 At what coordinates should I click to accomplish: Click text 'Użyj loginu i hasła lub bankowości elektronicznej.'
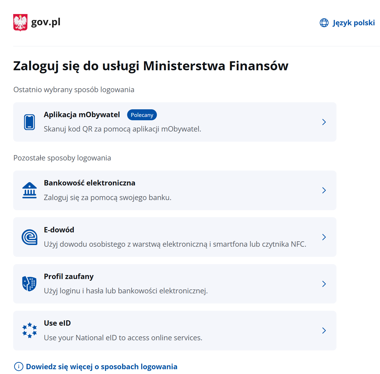126,291
